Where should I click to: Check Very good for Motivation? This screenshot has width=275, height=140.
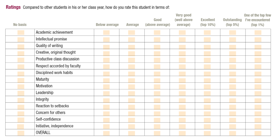coord(182,86)
